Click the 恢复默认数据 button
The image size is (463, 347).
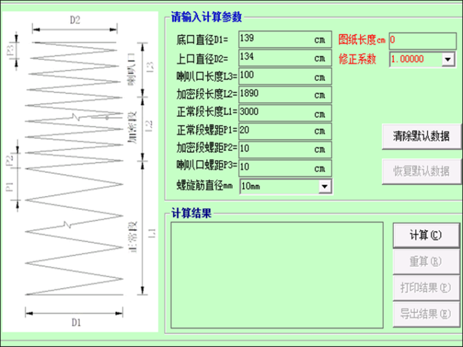click(421, 171)
